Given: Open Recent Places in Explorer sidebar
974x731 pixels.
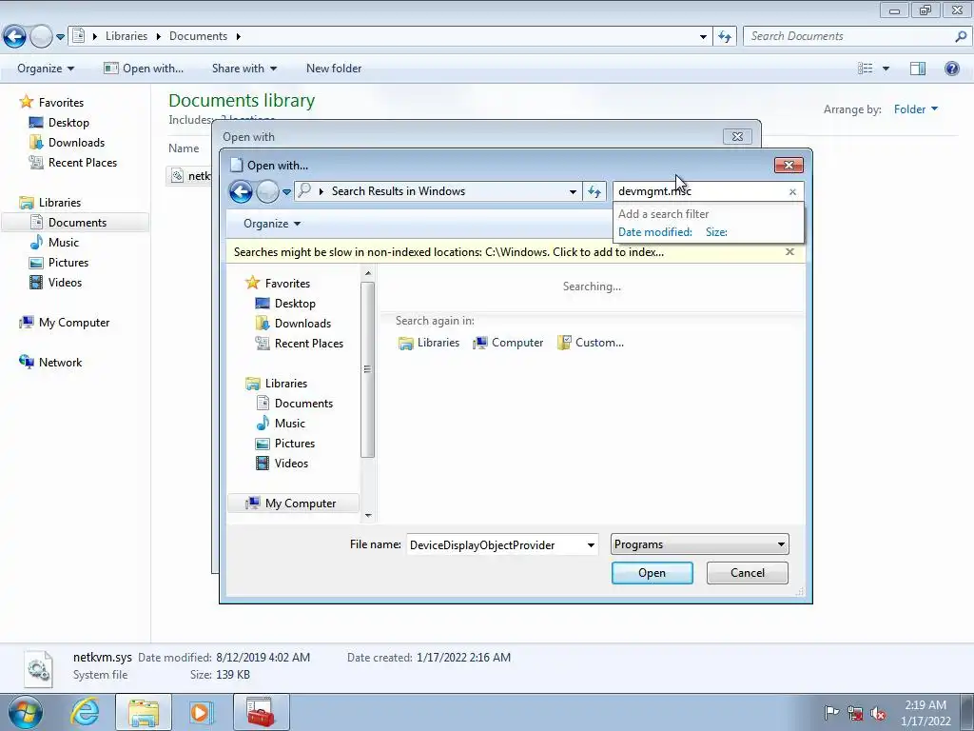Looking at the screenshot, I should [72, 162].
